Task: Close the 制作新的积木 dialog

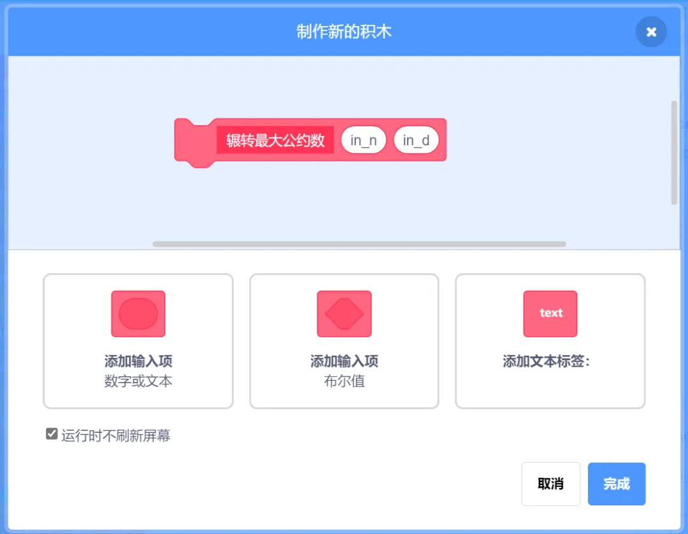Action: (651, 32)
